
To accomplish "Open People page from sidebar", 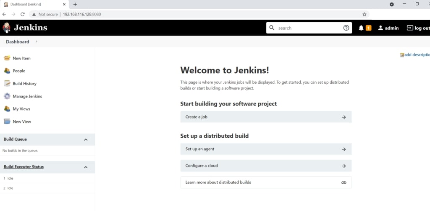I will pos(19,71).
